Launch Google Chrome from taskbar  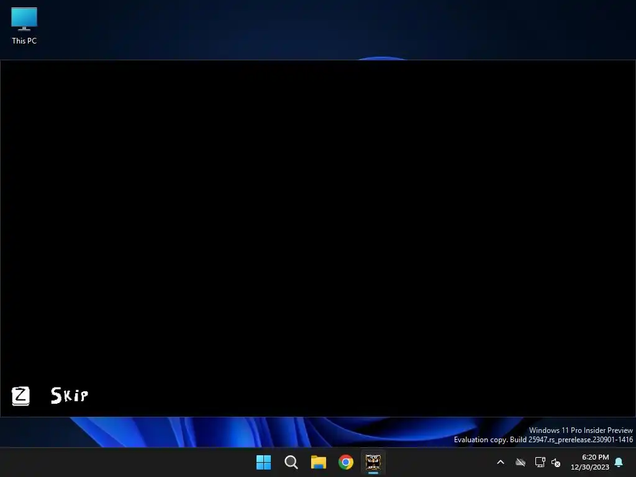click(346, 462)
